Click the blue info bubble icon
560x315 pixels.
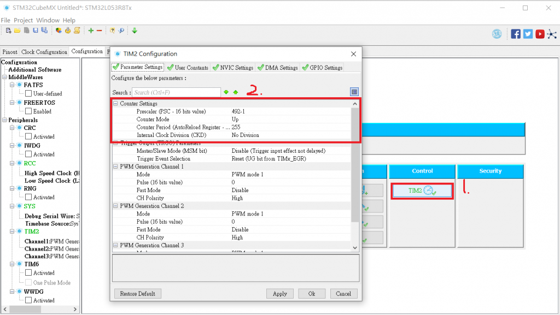pos(121,31)
